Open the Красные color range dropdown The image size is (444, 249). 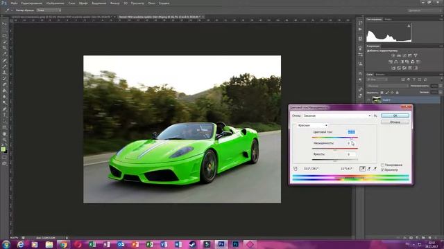point(313,125)
